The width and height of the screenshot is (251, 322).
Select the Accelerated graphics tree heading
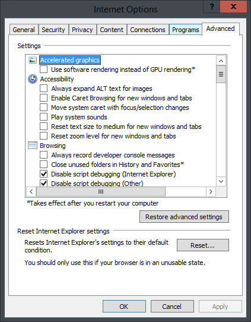(x=70, y=60)
